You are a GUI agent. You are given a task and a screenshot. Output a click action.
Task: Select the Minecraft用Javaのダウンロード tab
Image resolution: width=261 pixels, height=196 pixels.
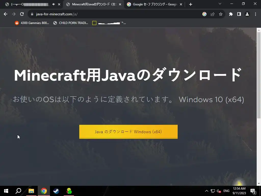[93, 5]
